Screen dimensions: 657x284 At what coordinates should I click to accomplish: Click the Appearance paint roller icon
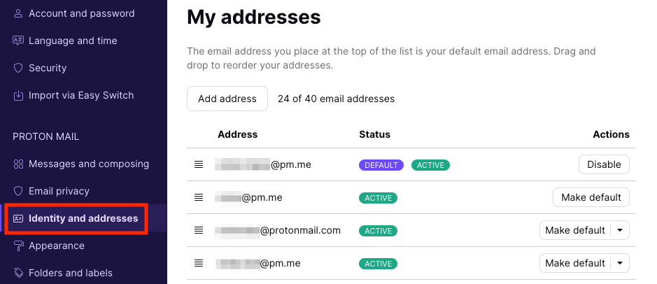19,246
